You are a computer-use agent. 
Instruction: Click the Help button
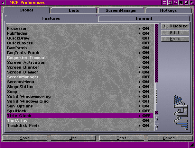pos(175,39)
